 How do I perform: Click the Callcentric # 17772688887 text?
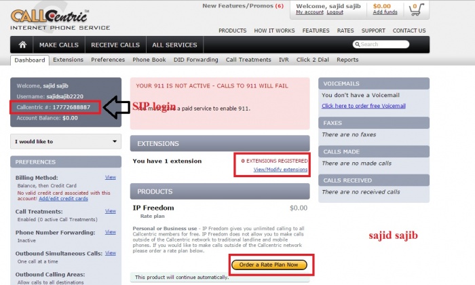click(x=54, y=107)
